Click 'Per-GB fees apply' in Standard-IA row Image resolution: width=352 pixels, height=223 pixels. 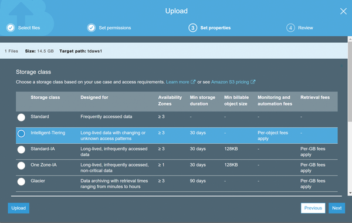[x=313, y=151]
